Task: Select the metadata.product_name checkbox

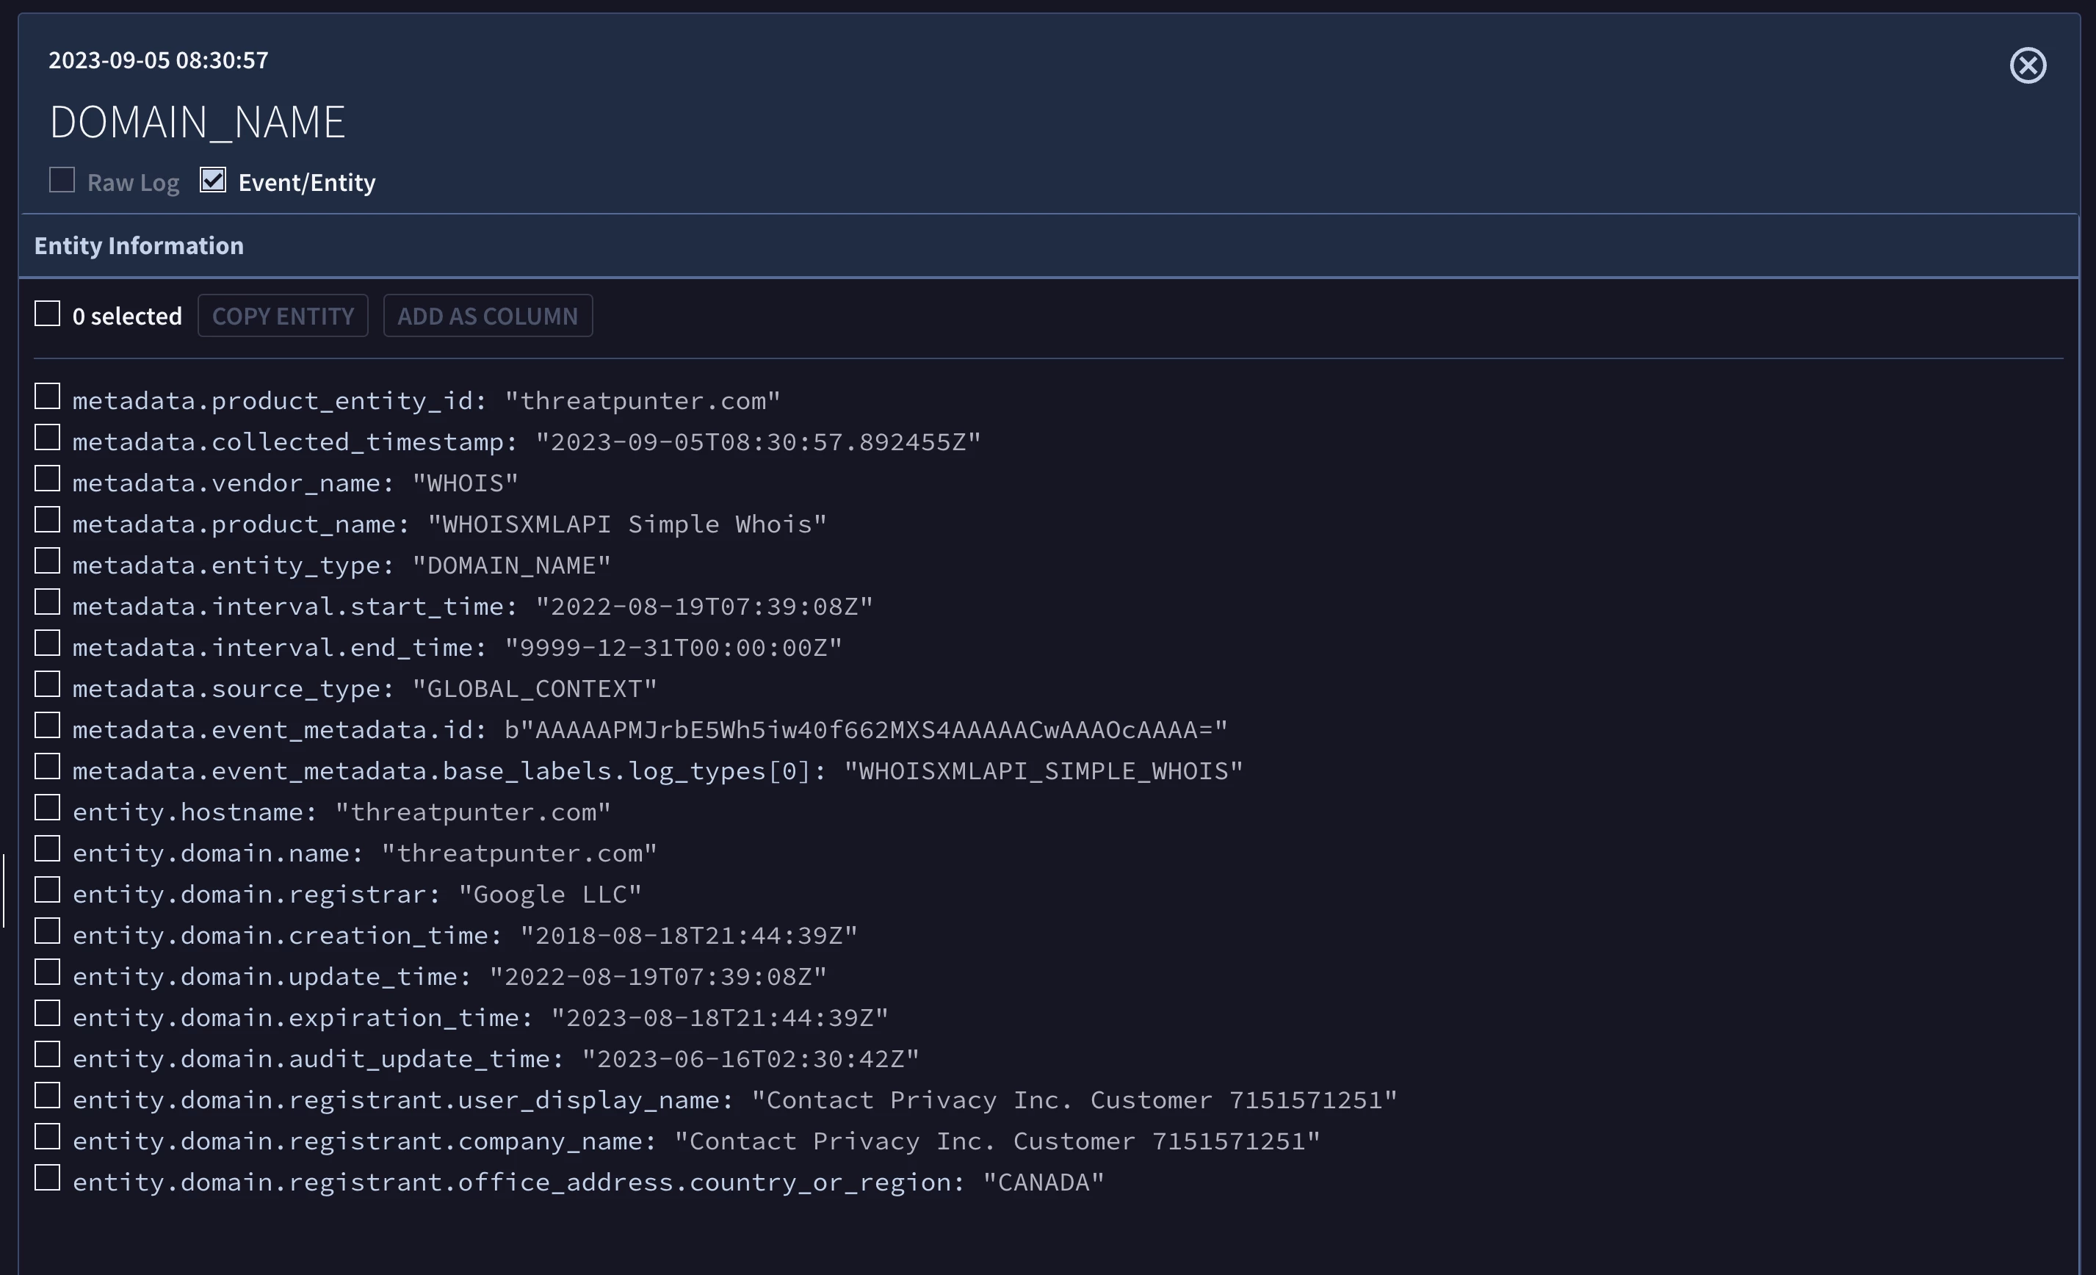Action: click(x=47, y=520)
